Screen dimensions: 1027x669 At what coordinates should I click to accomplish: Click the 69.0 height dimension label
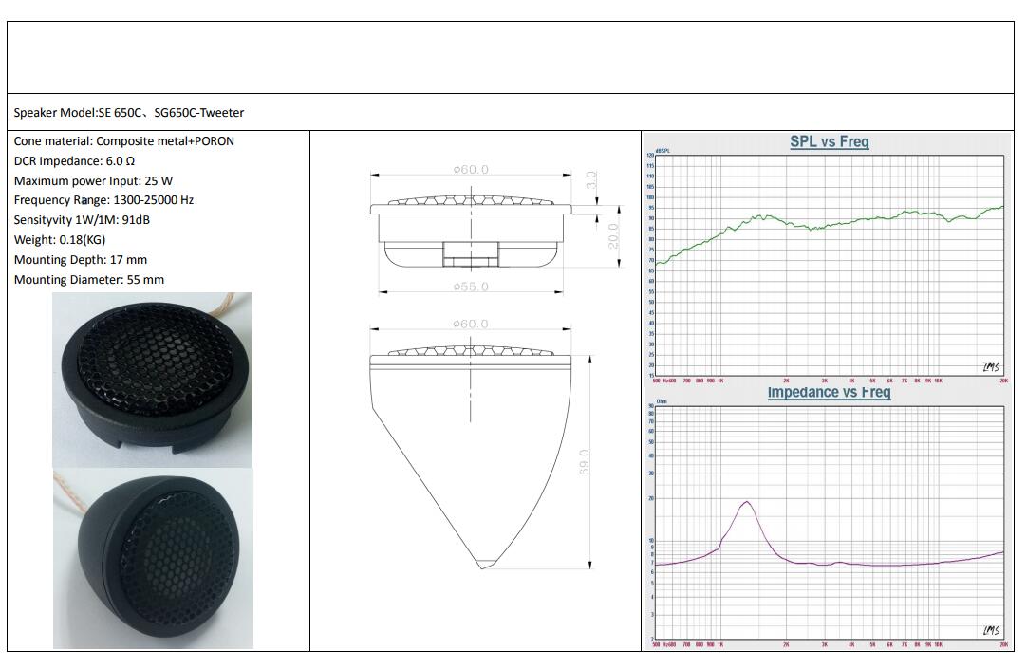point(585,462)
